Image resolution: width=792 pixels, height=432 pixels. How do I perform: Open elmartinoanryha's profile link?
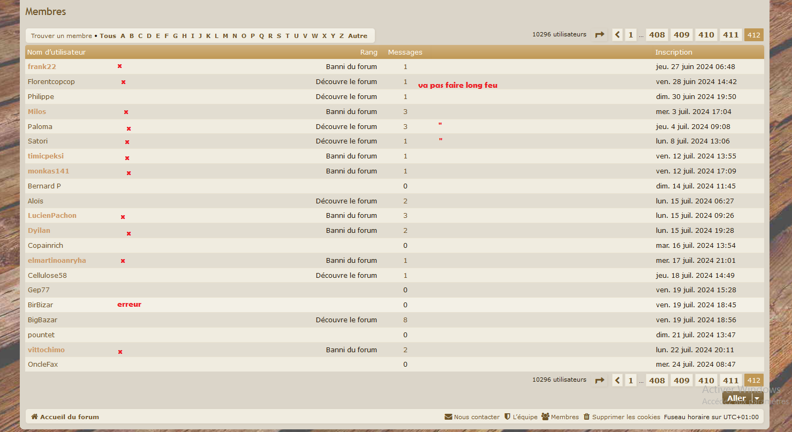57,261
